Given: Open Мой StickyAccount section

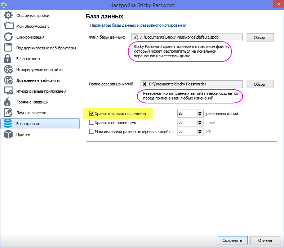Looking at the screenshot, I should [40, 26].
